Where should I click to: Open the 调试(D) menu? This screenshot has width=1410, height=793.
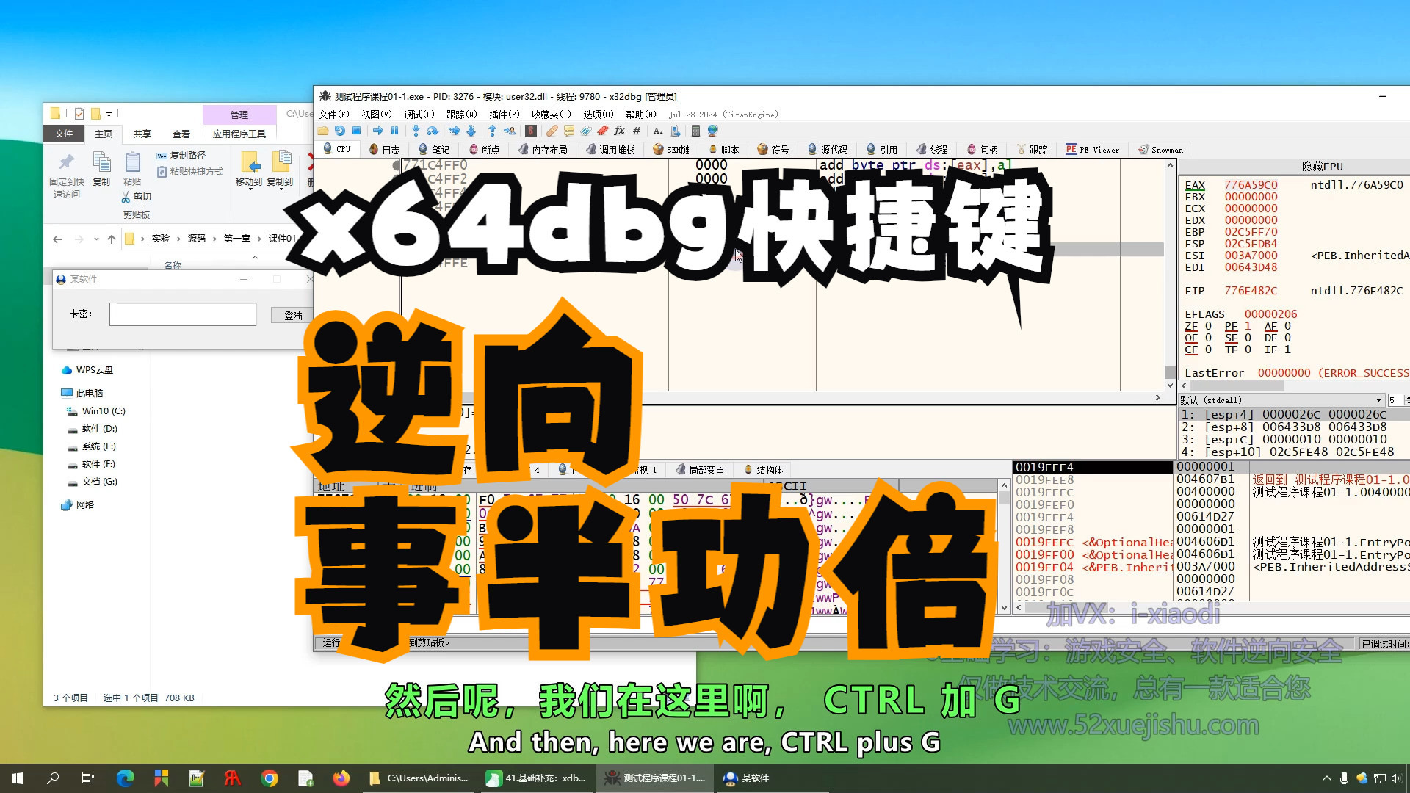point(419,115)
